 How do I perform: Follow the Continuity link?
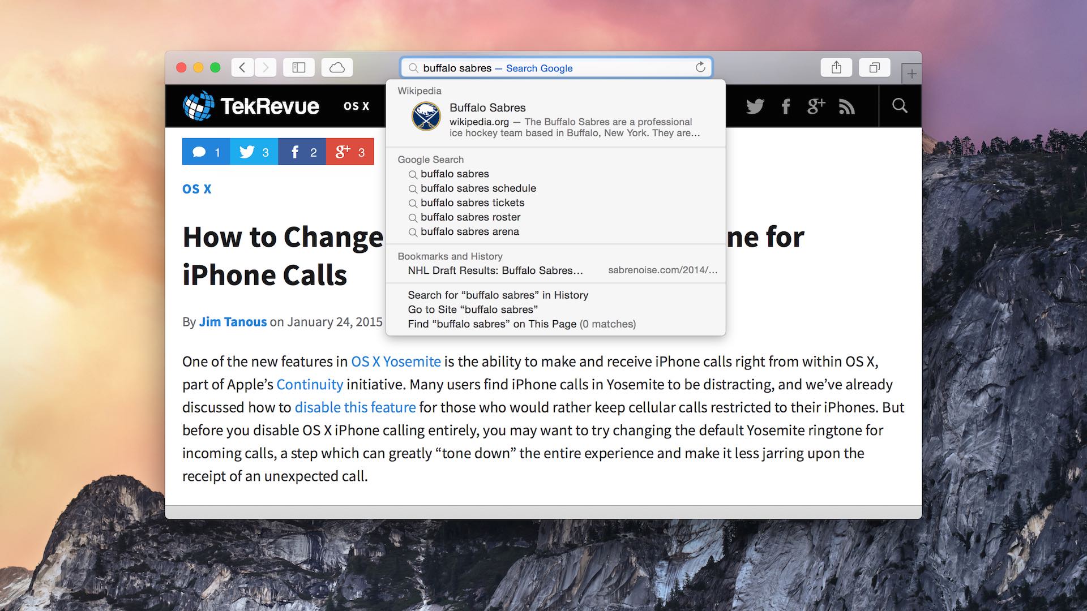click(310, 385)
